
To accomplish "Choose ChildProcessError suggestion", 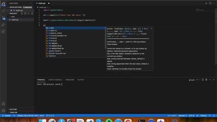I will click(x=76, y=54).
